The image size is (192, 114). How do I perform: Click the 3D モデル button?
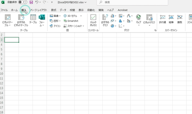click(70, 16)
